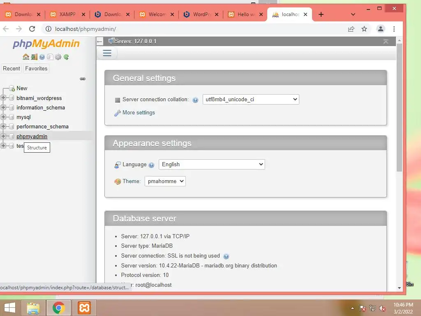
Task: Open the phpmyadmin database link
Action: [32, 136]
